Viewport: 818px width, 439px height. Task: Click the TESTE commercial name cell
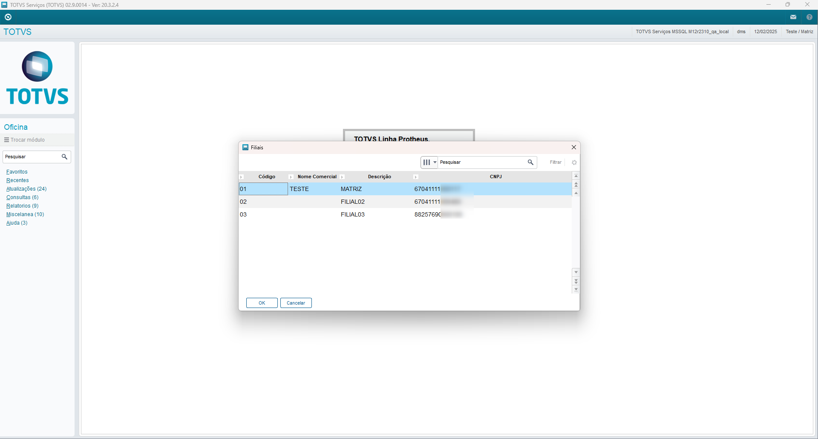click(314, 189)
